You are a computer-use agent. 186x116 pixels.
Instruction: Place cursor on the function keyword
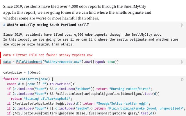pos(11,79)
